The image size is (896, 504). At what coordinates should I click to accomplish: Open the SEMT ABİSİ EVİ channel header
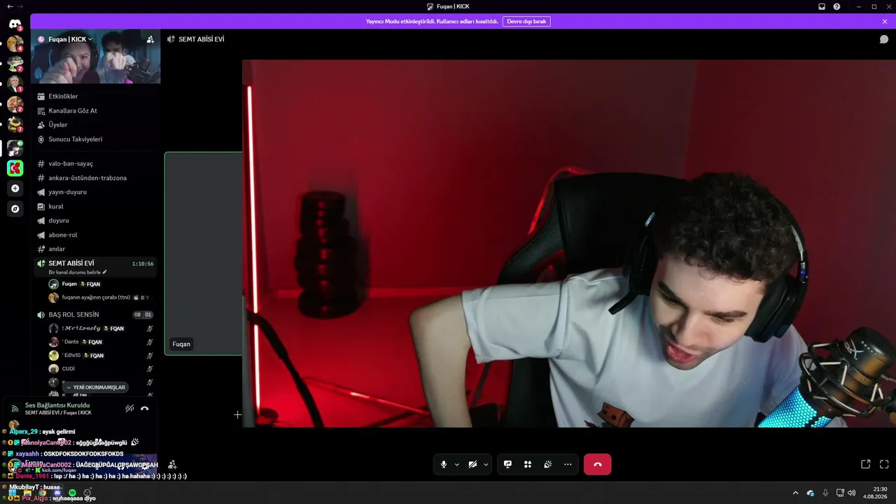(x=196, y=39)
